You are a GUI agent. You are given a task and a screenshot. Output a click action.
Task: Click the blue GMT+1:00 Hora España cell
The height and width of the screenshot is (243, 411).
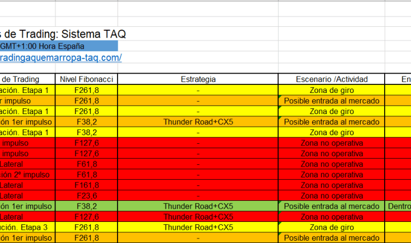(x=57, y=46)
